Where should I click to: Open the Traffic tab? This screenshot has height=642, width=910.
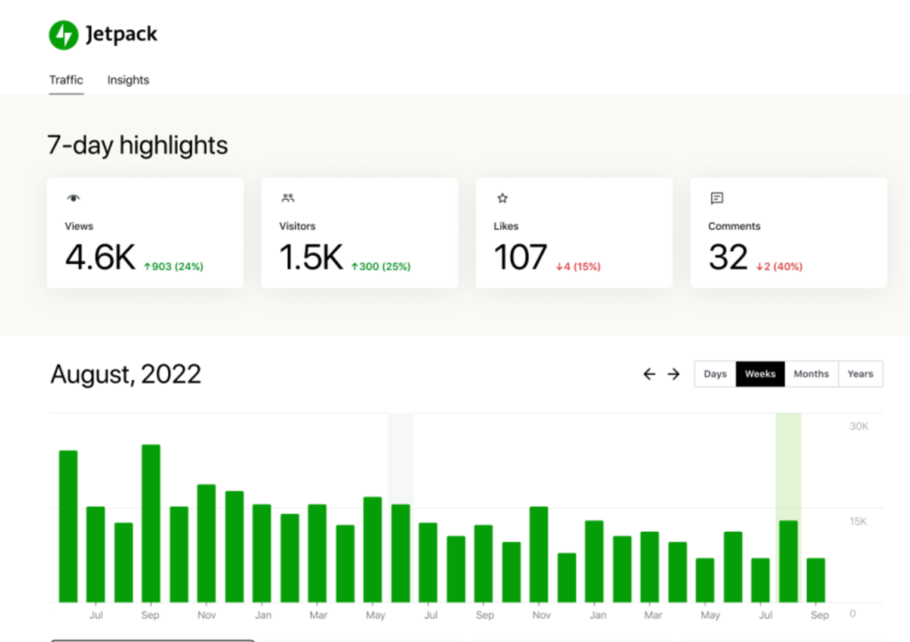(66, 80)
